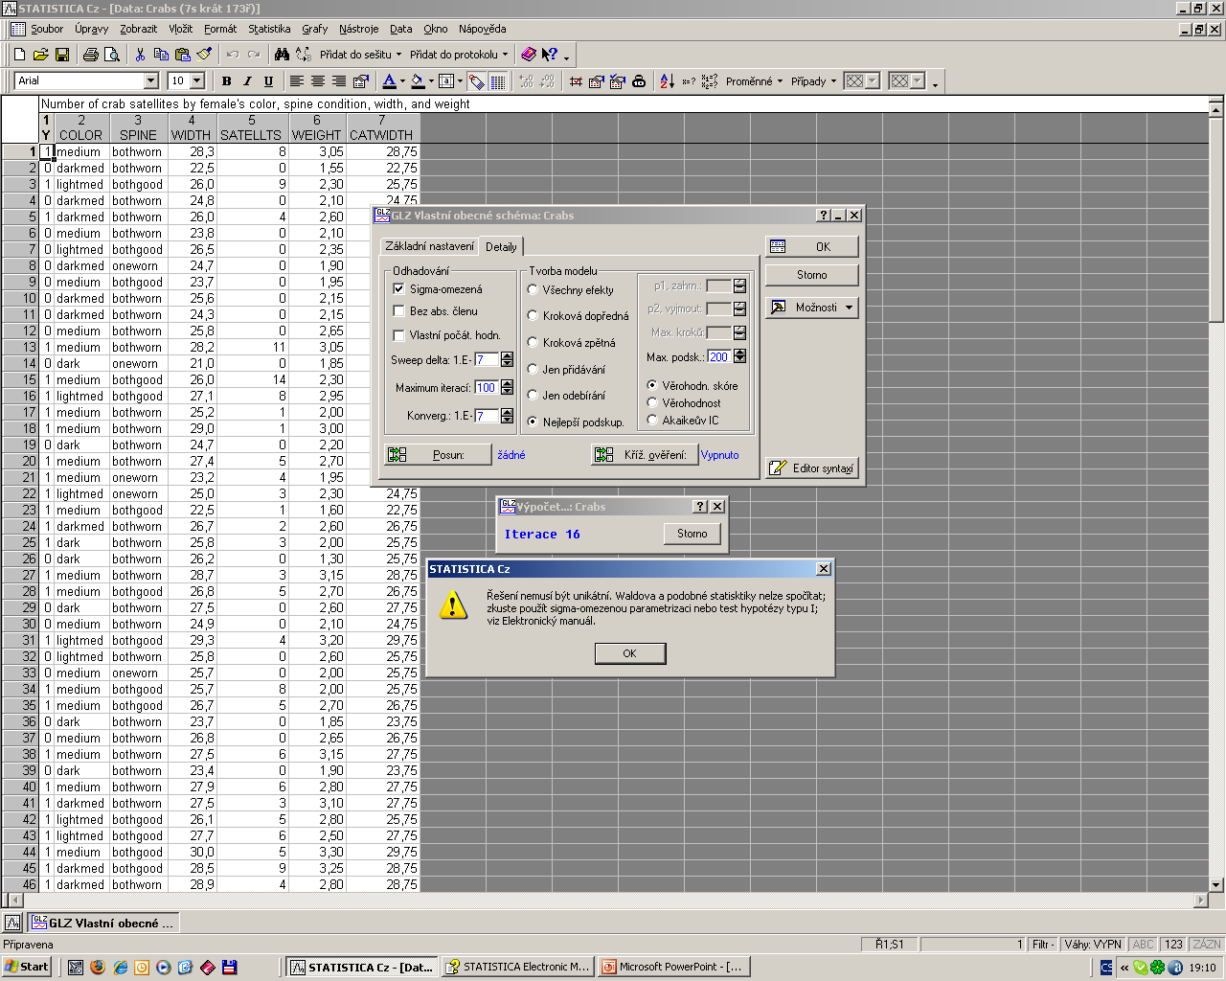Screen dimensions: 1226x981
Task: Open a file with the folder icon
Action: pyautogui.click(x=40, y=55)
